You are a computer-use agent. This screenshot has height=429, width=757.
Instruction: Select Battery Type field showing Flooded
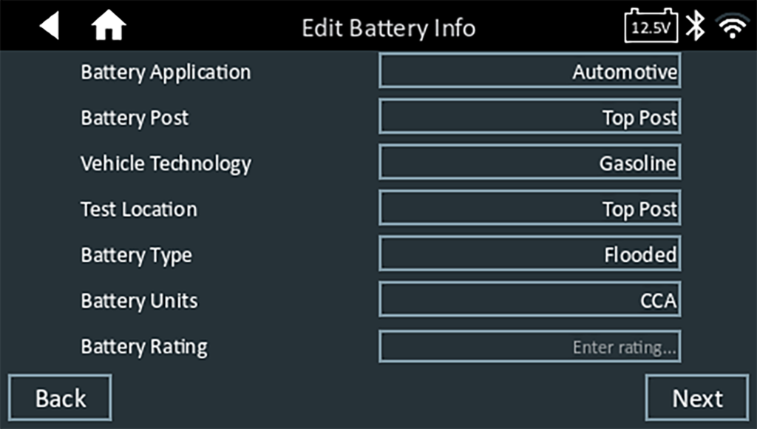(529, 255)
